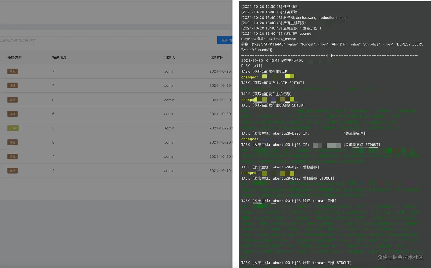Select the 16:40:48 发布主机列表 log line
Image resolution: width=431 pixels, height=268 pixels.
tap(272, 60)
